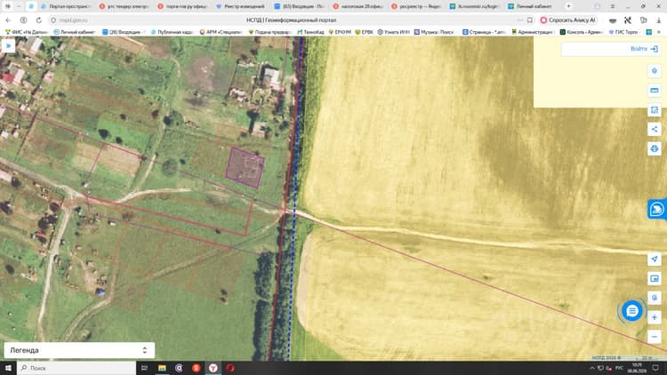Open the basemap picture-in-picture icon
The image size is (667, 375).
655,278
